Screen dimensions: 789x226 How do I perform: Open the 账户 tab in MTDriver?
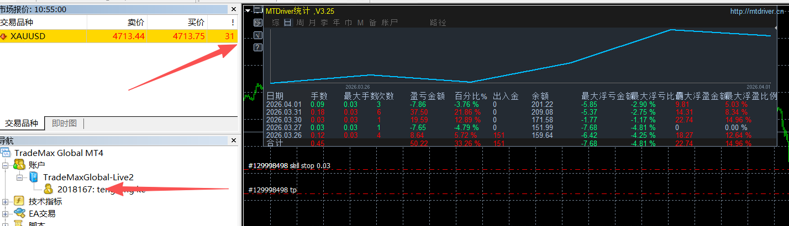(389, 23)
